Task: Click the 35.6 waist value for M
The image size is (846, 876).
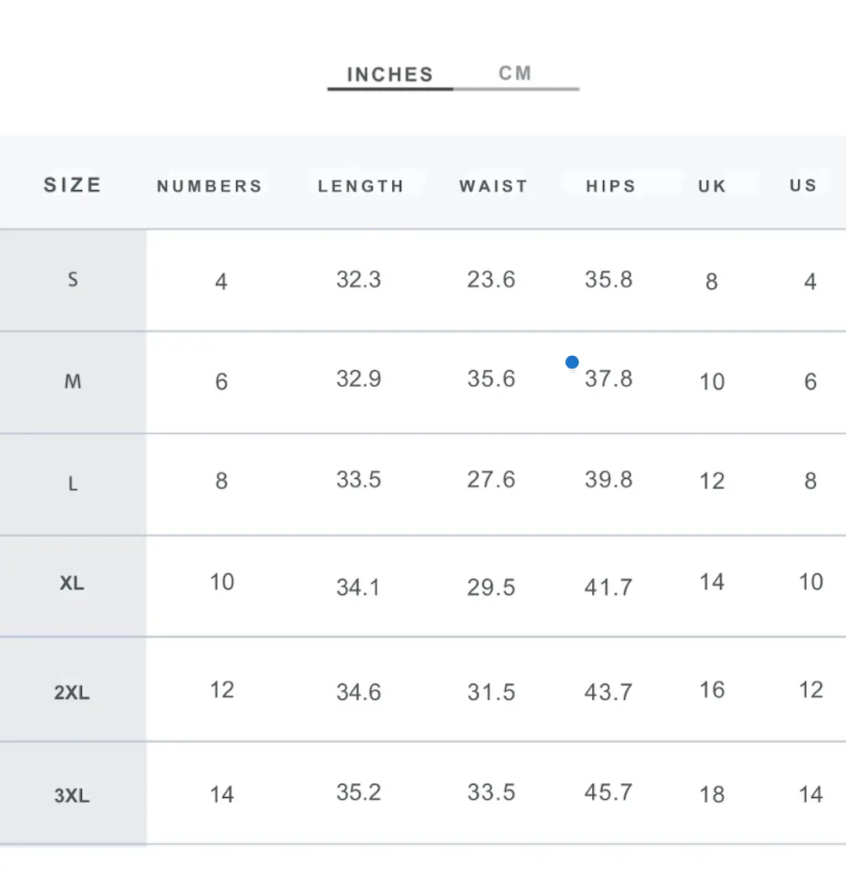Action: [x=491, y=379]
